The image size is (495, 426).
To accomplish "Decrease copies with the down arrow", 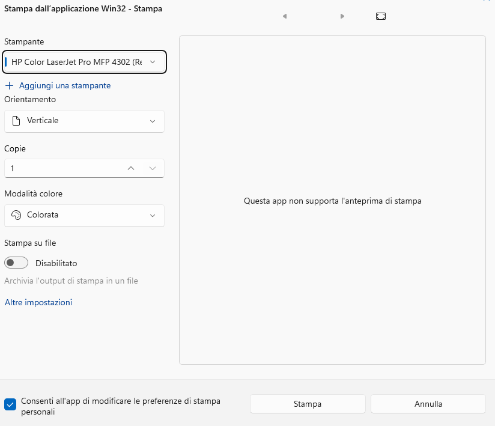I will click(153, 168).
